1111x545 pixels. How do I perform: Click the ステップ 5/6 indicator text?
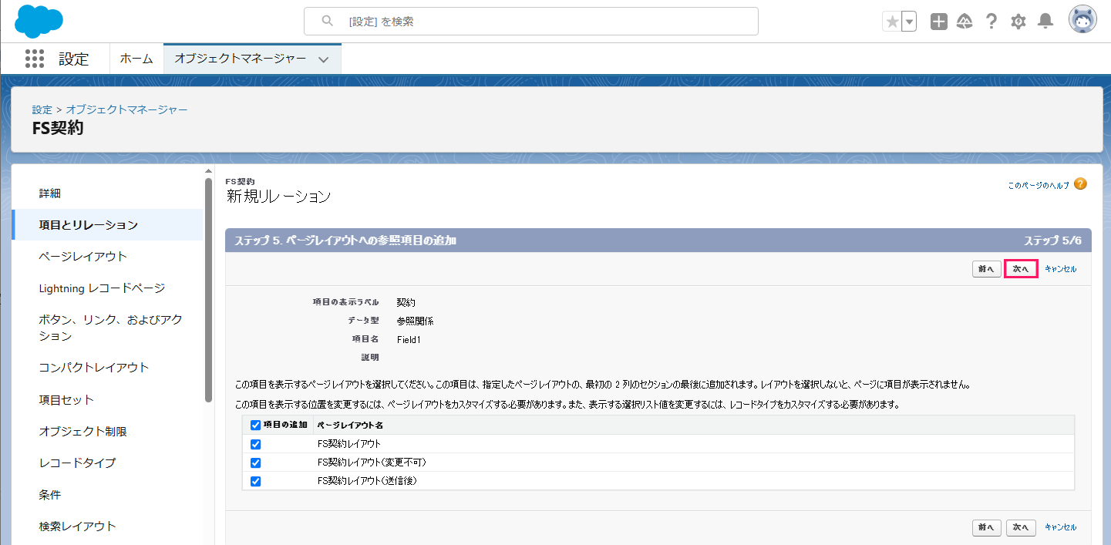click(1052, 241)
